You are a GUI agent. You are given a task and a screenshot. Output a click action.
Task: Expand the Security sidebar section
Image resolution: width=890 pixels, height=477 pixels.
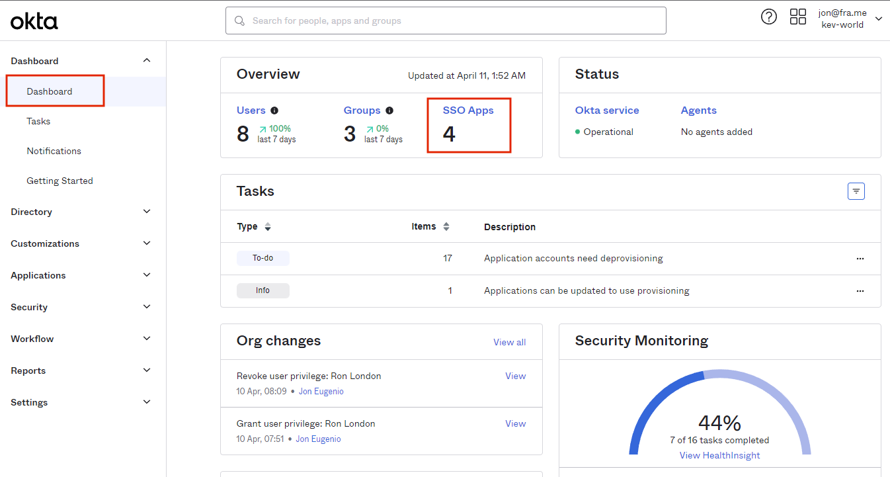[x=147, y=307]
